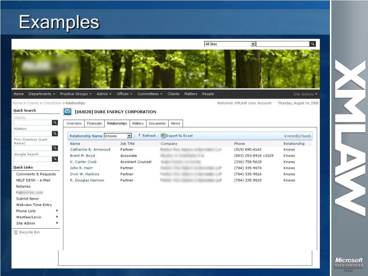Image resolution: width=368 pixels, height=276 pixels.
Task: Click the Firm Directory search field
Action: click(33, 148)
